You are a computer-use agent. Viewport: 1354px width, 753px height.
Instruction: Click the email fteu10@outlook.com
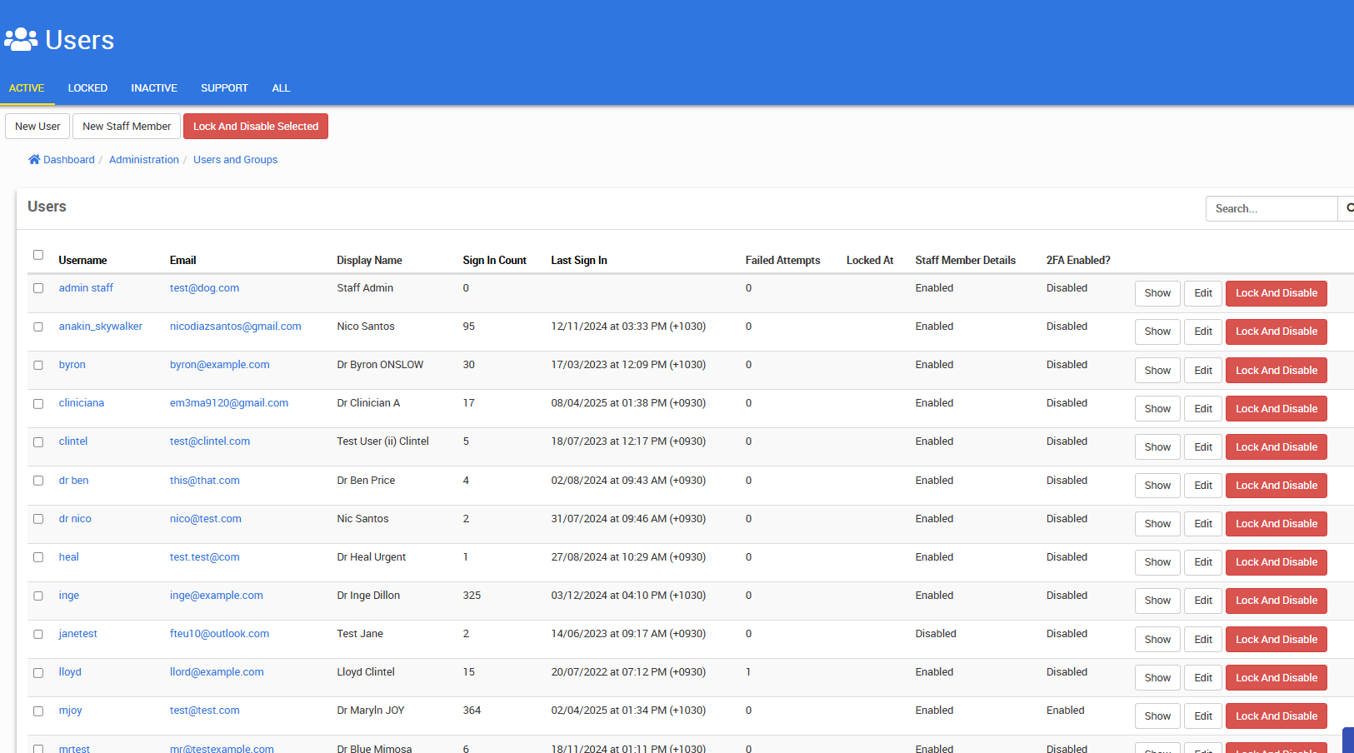(x=220, y=634)
